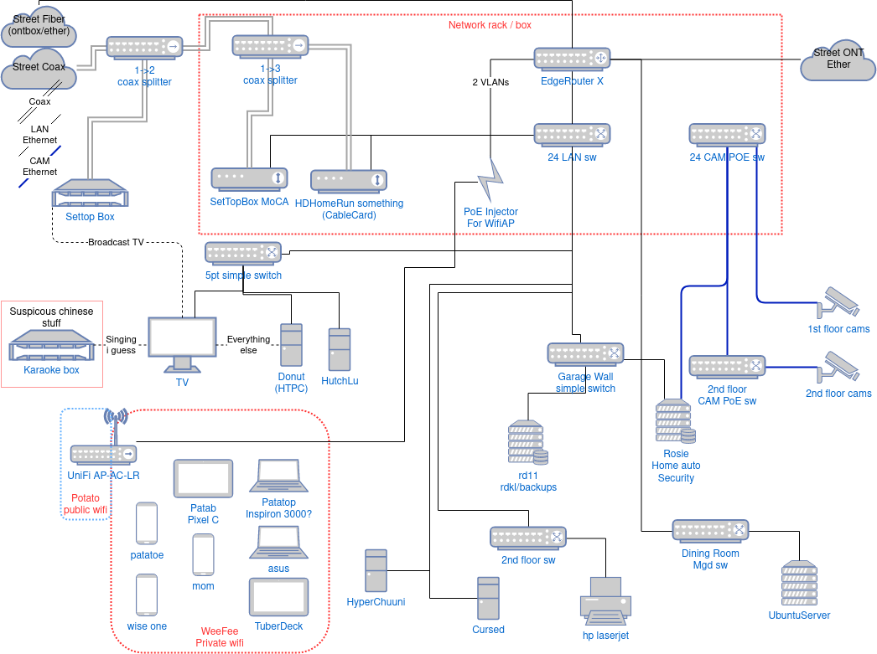Select the 2nd floor sw switch icon
Image resolution: width=877 pixels, height=654 pixels.
tap(528, 538)
